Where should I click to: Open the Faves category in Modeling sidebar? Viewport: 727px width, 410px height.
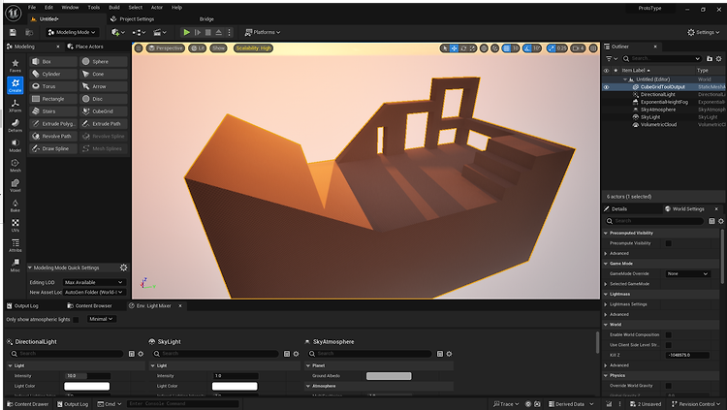pos(16,66)
